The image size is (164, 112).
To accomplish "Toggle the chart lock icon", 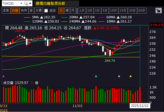I will pos(158,10).
